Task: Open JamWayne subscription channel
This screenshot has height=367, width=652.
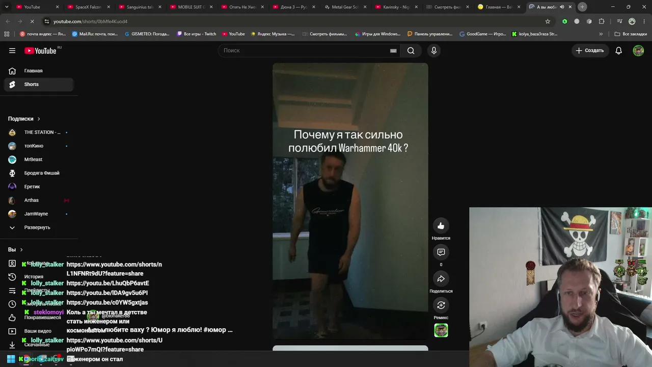Action: click(x=39, y=214)
